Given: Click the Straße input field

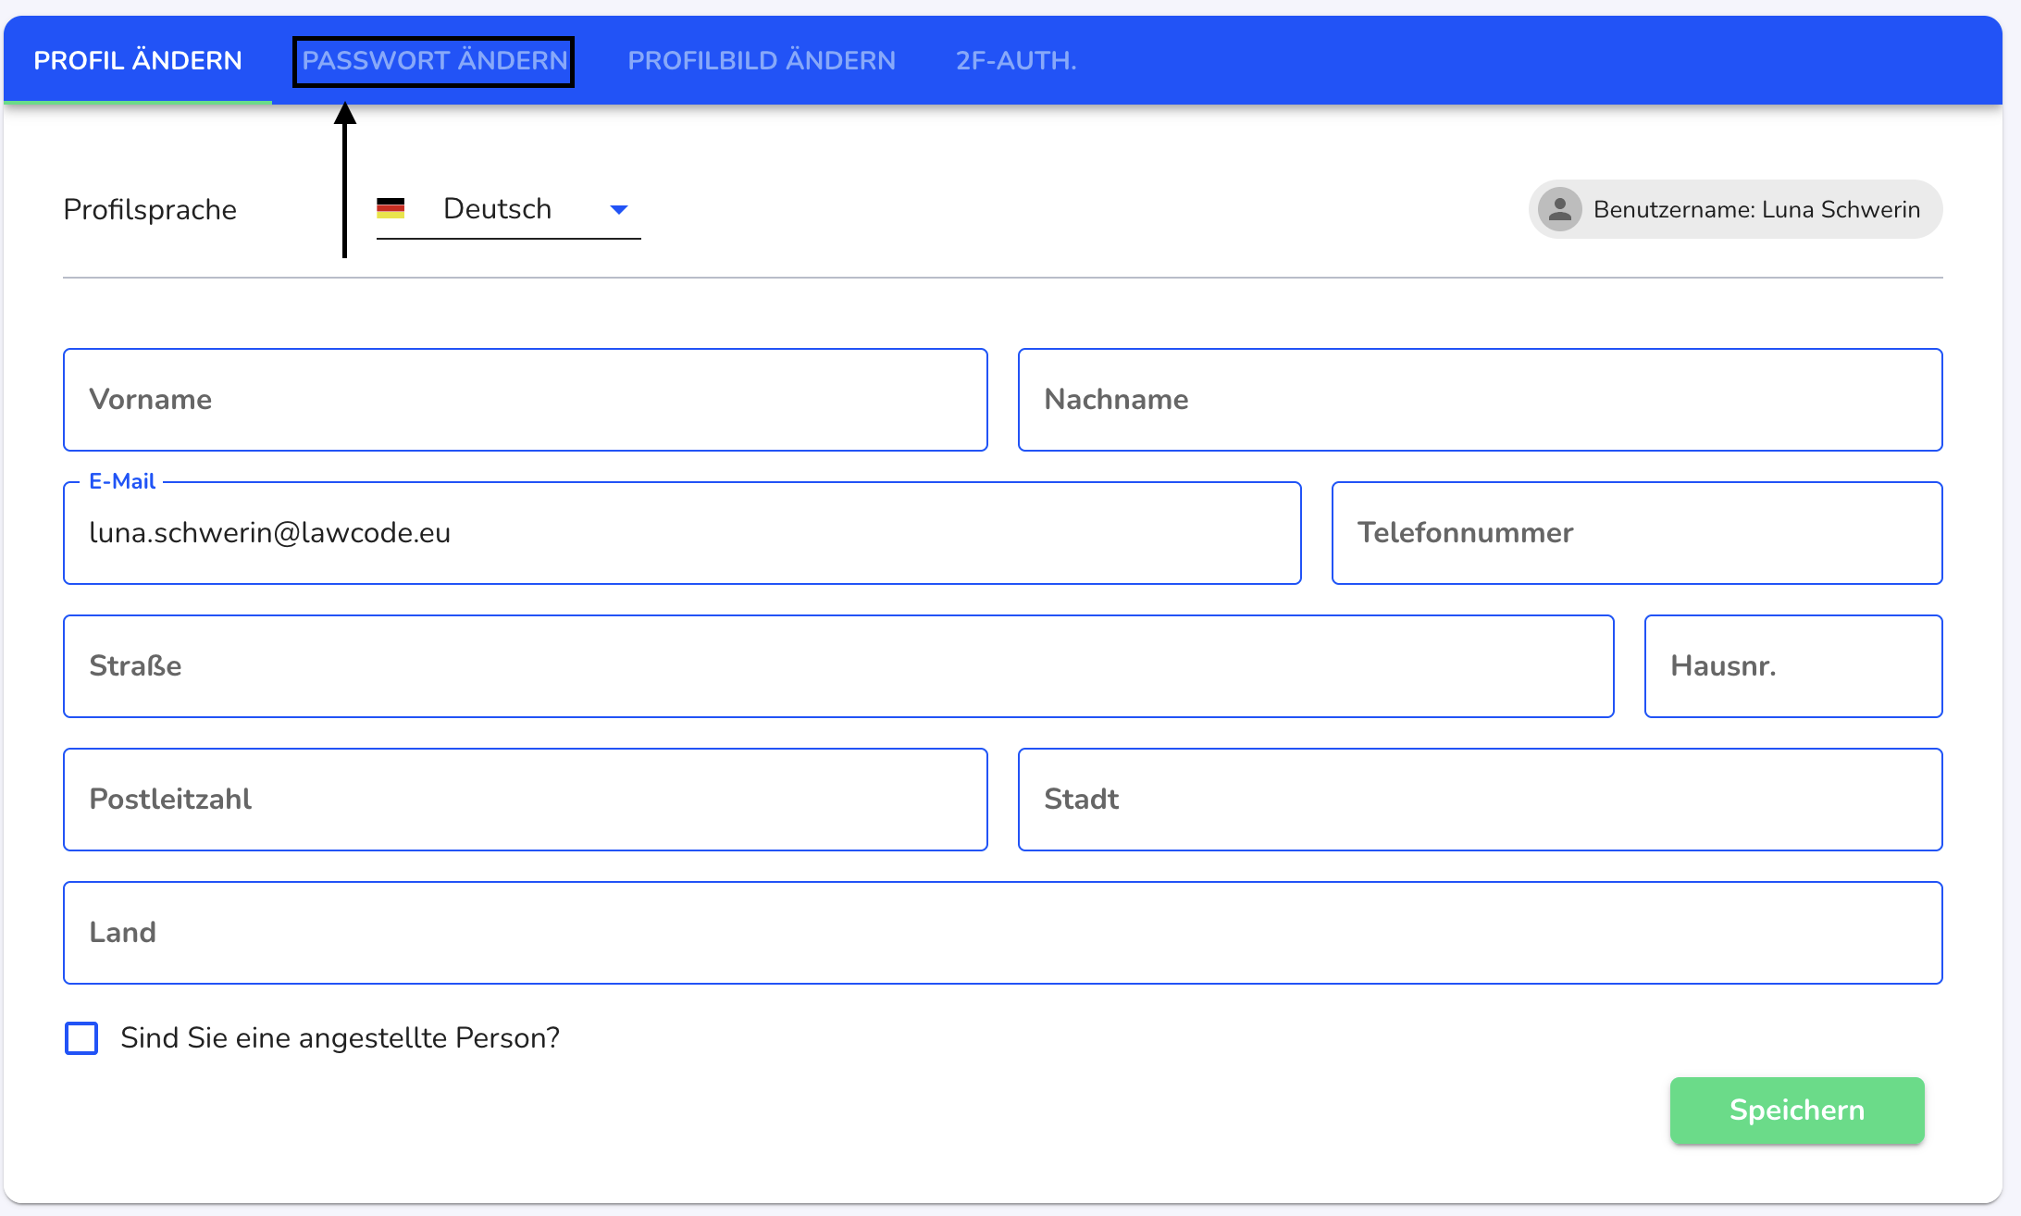Looking at the screenshot, I should [838, 666].
